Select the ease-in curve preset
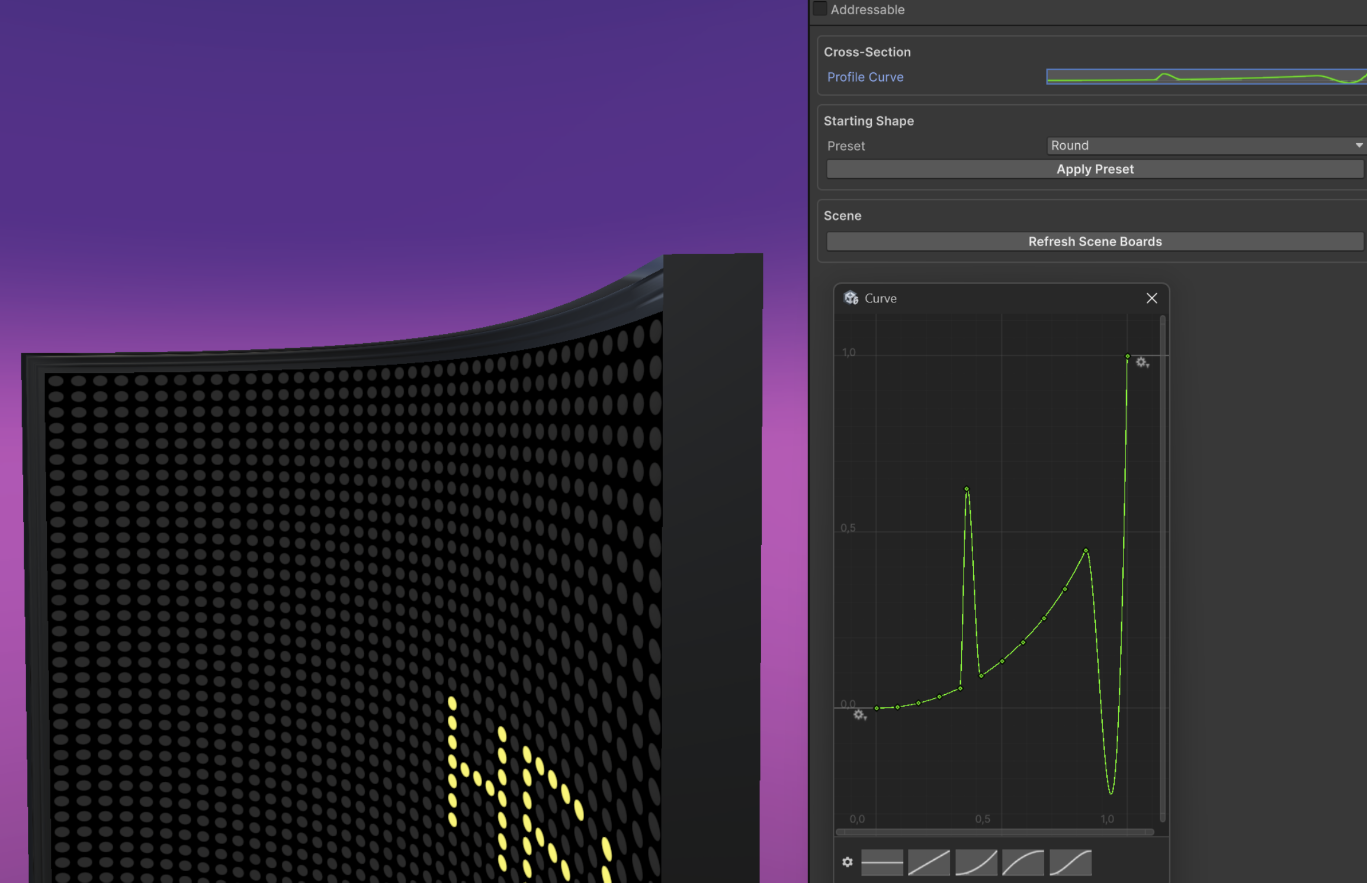This screenshot has width=1367, height=883. click(x=976, y=862)
